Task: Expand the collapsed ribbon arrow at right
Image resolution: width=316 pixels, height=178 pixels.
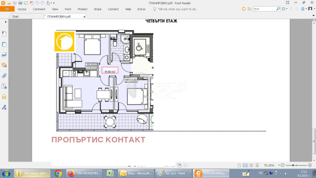Action: pyautogui.click(x=313, y=15)
